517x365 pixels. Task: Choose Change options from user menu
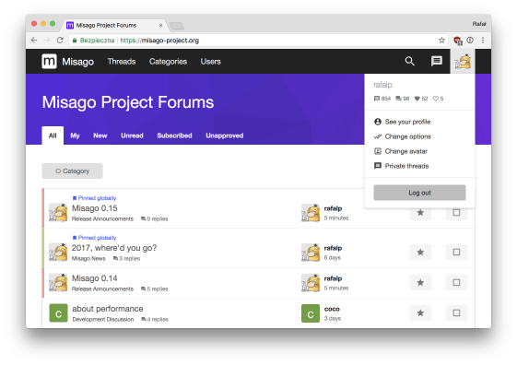click(408, 136)
